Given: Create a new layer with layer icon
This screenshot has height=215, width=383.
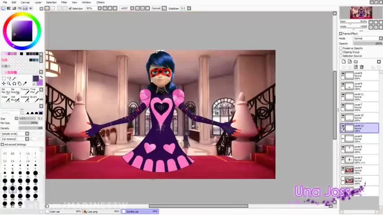Looking at the screenshot, I should [344, 62].
